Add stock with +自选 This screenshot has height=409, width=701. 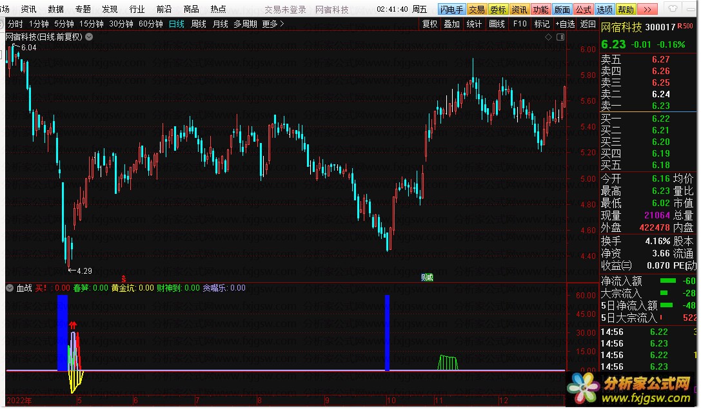click(x=565, y=24)
